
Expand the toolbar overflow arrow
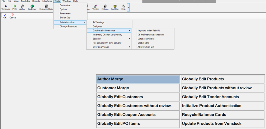click(x=128, y=7)
